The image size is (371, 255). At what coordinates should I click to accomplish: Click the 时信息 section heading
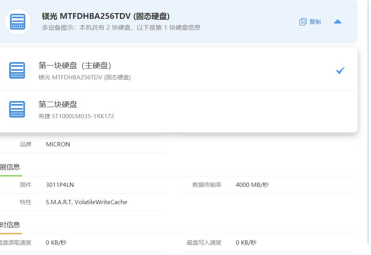[x=10, y=225]
